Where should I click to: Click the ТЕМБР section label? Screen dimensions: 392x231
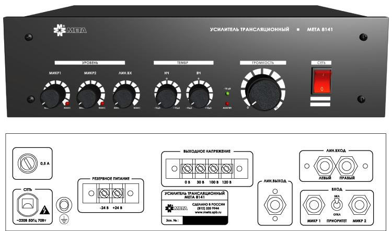[x=183, y=63]
